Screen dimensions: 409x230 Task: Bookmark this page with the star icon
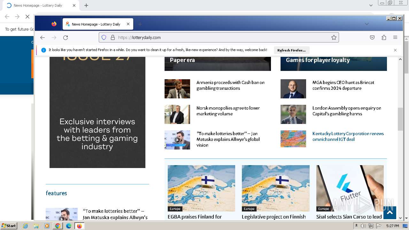(x=334, y=37)
